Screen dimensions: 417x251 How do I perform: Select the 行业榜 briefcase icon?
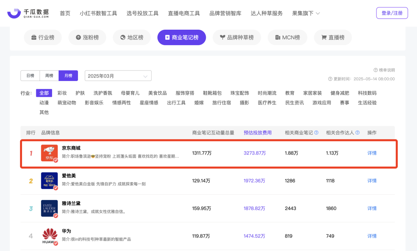(33, 37)
